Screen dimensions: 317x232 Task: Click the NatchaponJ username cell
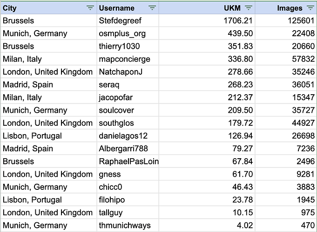(x=128, y=72)
